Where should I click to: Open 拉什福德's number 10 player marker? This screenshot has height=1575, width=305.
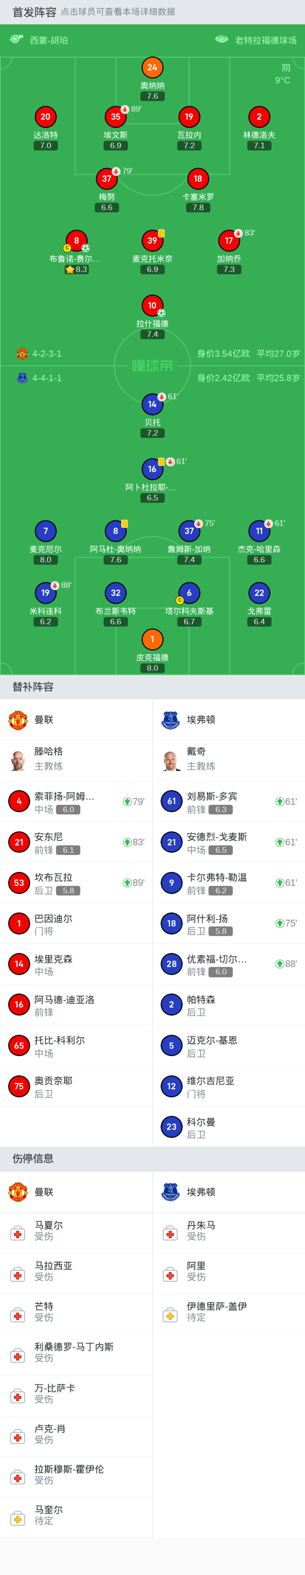pos(152,306)
